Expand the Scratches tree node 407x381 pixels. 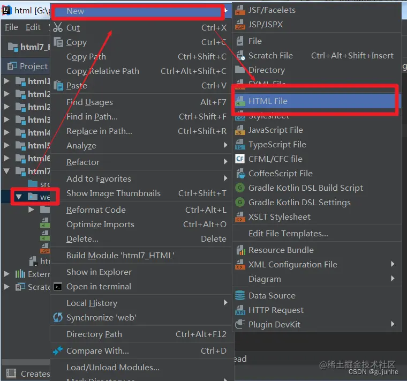click(6, 287)
